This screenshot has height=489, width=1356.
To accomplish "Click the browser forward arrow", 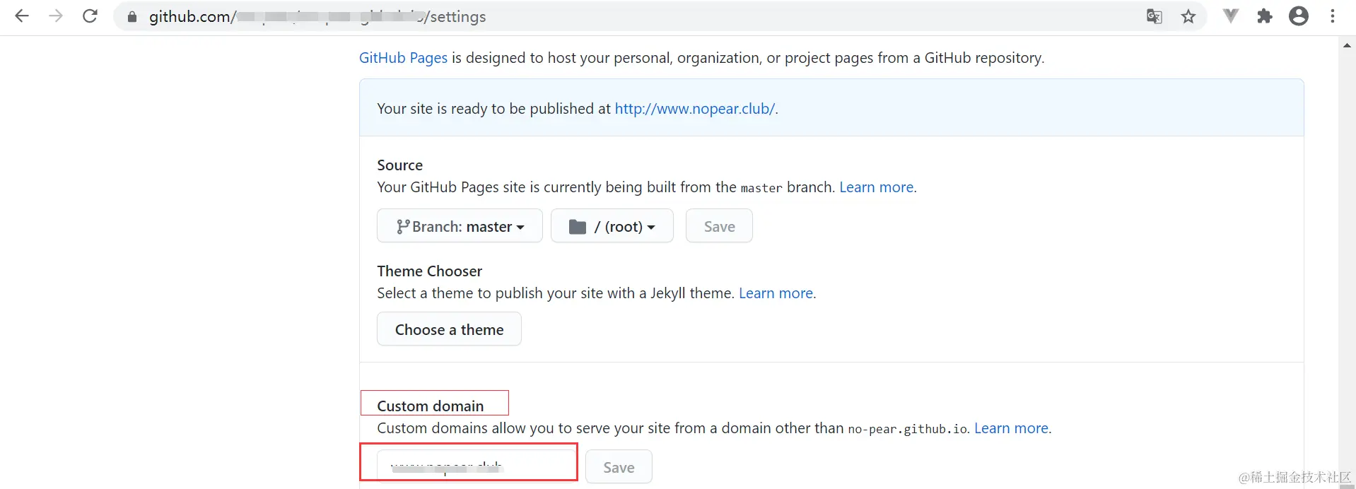I will coord(56,16).
